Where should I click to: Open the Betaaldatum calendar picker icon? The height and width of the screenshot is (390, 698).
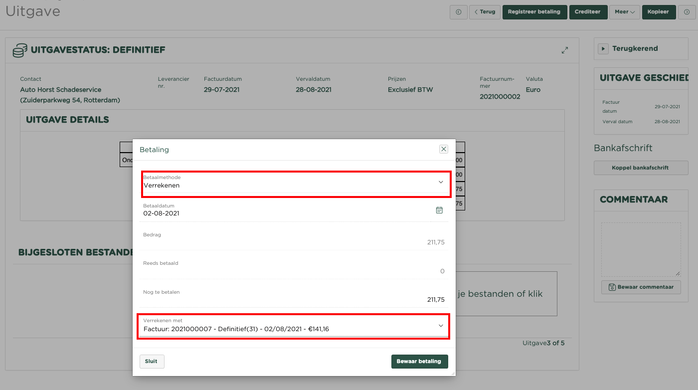(x=439, y=210)
